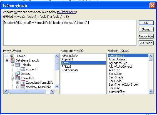Image resolution: width=157 pixels, height=115 pixels.
Task: Click the Tabulky table icon
Action: click(18, 65)
